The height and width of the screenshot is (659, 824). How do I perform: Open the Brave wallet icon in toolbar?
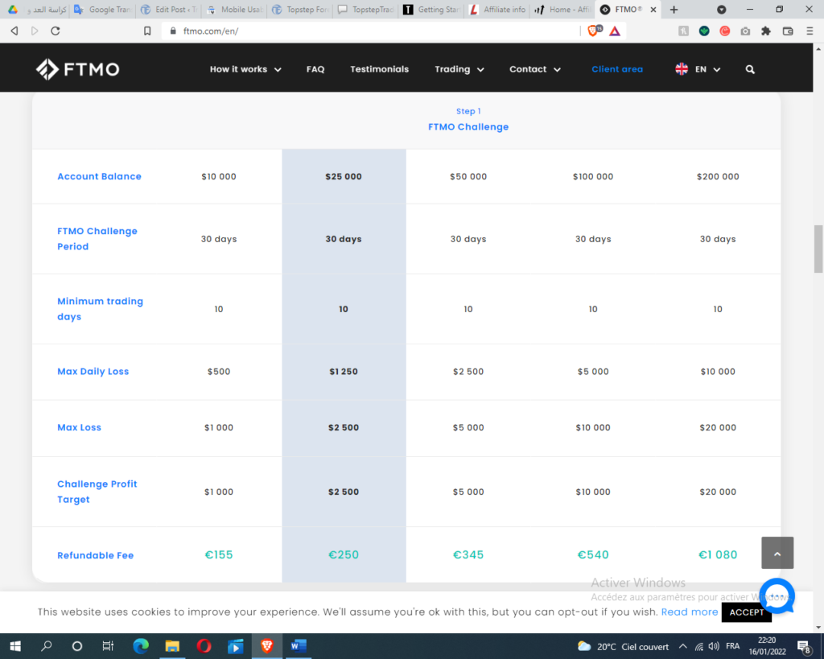788,31
